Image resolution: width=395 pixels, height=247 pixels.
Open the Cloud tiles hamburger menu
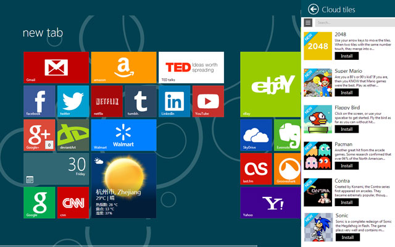coord(308,23)
